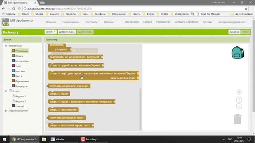Viewport: 255px width, 143px height.
Task: Open browser home page
Action: 19,9
